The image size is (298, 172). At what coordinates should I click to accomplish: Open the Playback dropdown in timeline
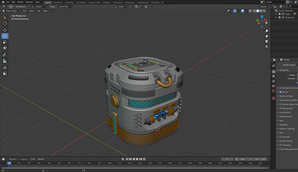[14, 159]
